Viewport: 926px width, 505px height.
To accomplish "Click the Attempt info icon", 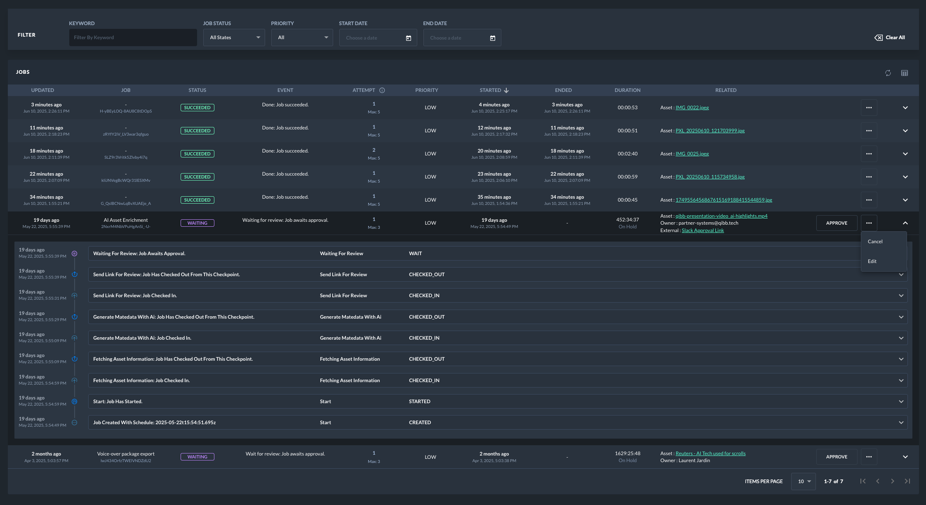I will click(x=382, y=90).
